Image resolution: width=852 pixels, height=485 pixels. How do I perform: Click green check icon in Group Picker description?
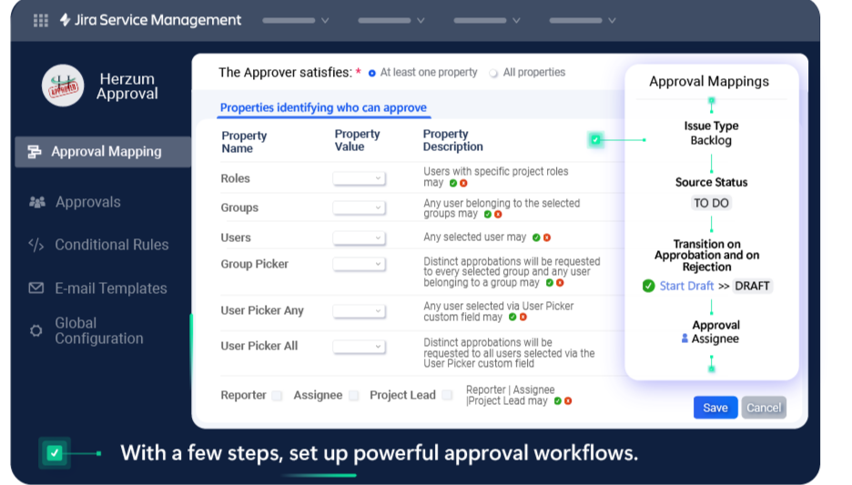(x=550, y=283)
